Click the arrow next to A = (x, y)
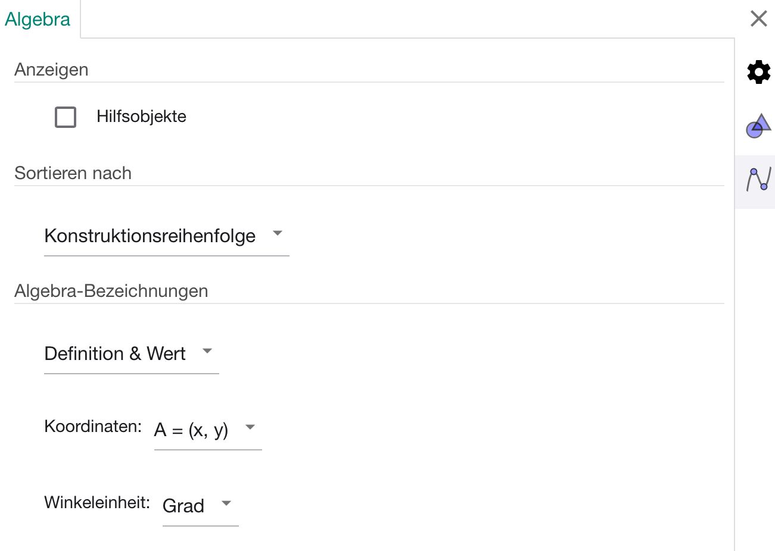This screenshot has height=551, width=775. (250, 427)
